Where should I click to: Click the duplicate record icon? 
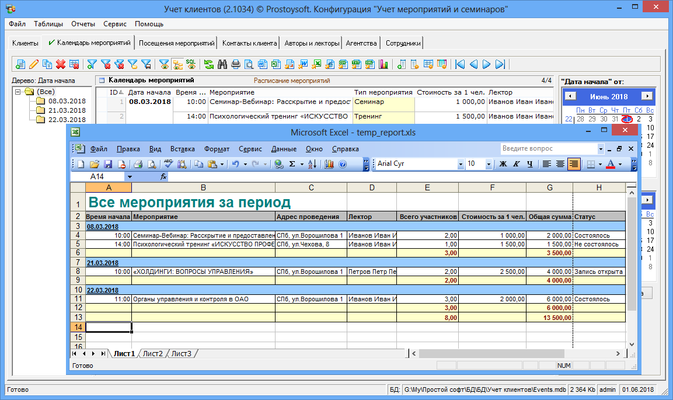pos(47,64)
